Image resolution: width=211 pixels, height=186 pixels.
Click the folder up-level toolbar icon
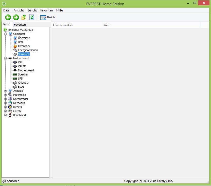click(x=24, y=17)
